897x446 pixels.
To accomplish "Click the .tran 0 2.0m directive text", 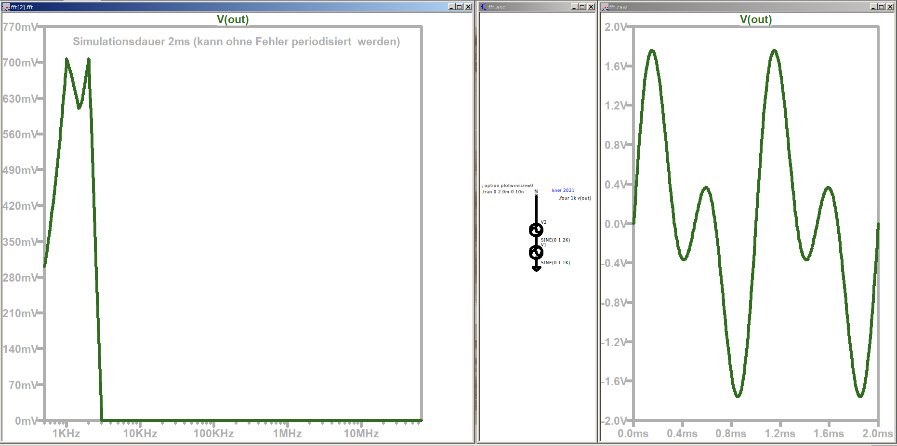I will pyautogui.click(x=502, y=192).
